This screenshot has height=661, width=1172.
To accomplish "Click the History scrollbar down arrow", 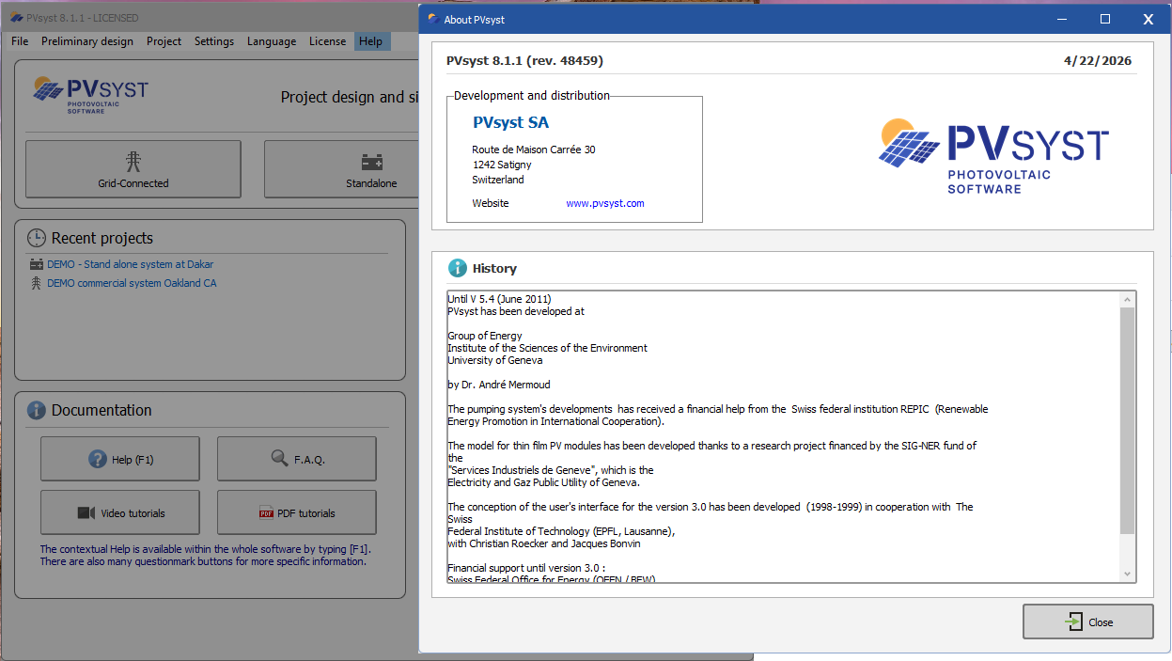I will click(1128, 574).
